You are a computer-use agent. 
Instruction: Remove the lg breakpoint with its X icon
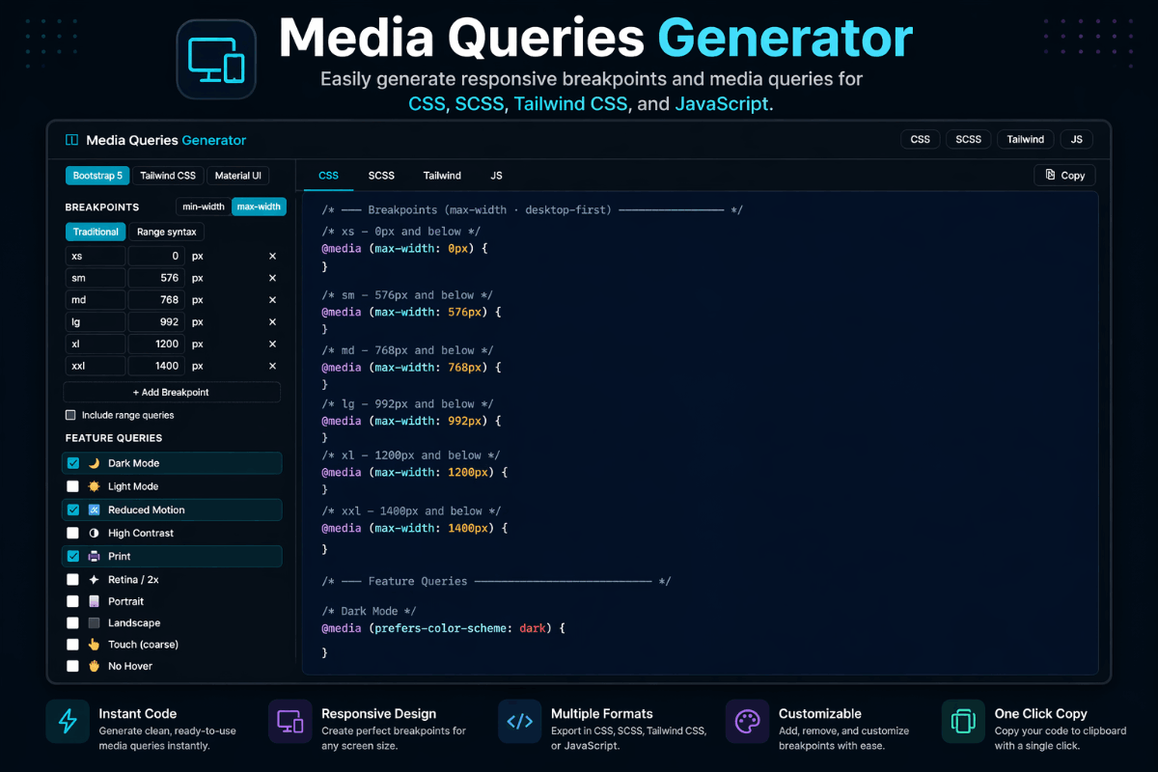tap(272, 322)
